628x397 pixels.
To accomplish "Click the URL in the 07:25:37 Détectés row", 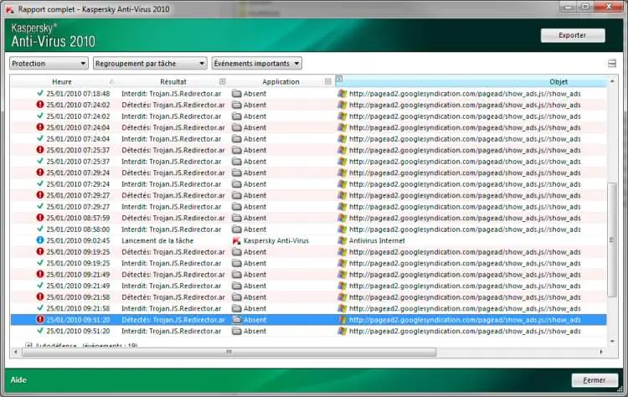I will point(465,150).
